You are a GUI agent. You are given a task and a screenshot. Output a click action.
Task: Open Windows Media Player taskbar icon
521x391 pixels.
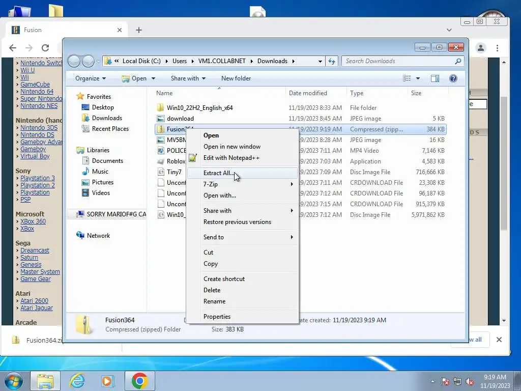click(x=107, y=381)
